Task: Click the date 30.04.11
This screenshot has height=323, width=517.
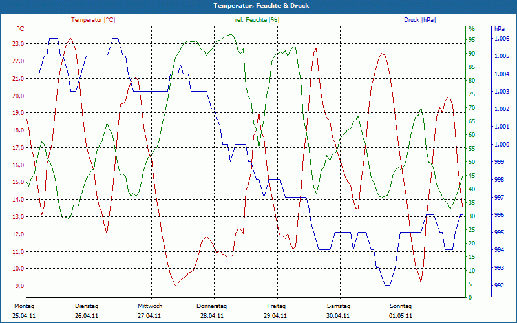Action: click(338, 316)
